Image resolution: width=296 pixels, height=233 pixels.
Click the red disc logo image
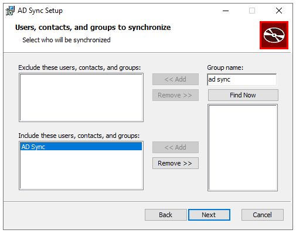point(274,35)
